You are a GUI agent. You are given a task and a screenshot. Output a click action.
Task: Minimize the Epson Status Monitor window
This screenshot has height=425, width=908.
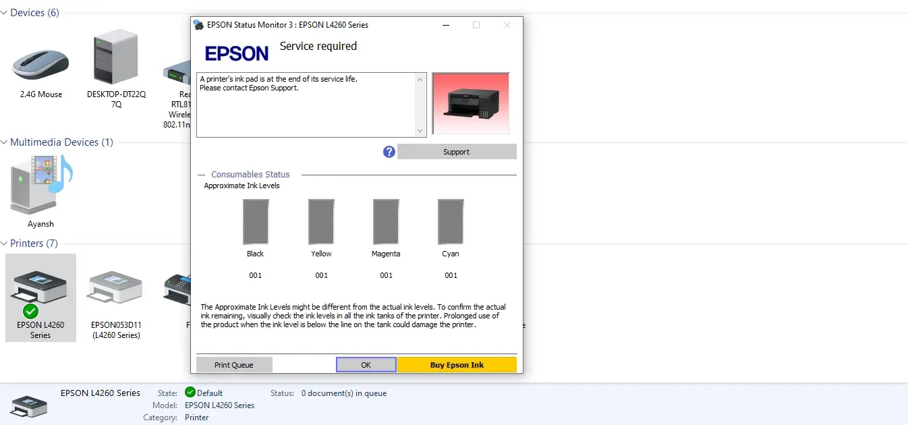coord(446,25)
